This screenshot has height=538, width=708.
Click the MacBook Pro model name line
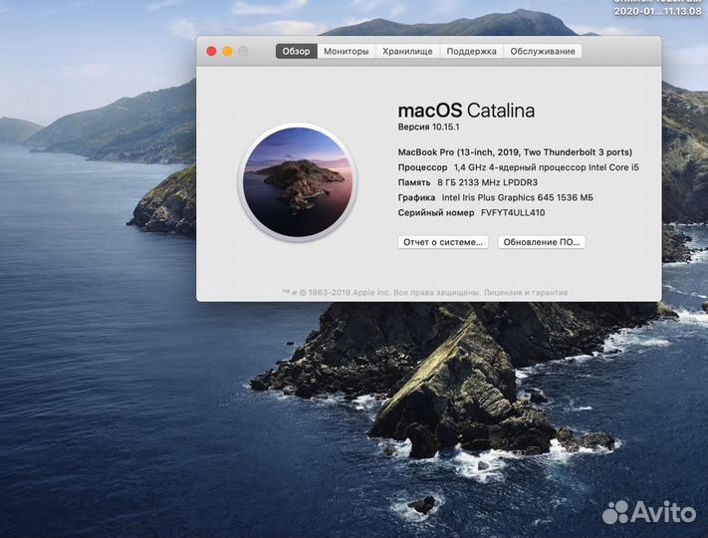point(515,152)
